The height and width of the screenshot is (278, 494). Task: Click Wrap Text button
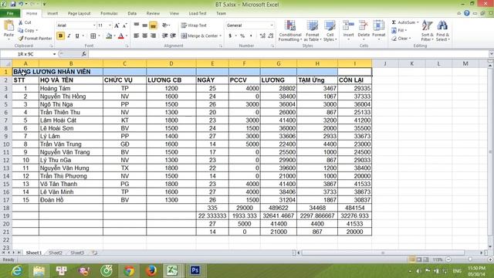[194, 25]
